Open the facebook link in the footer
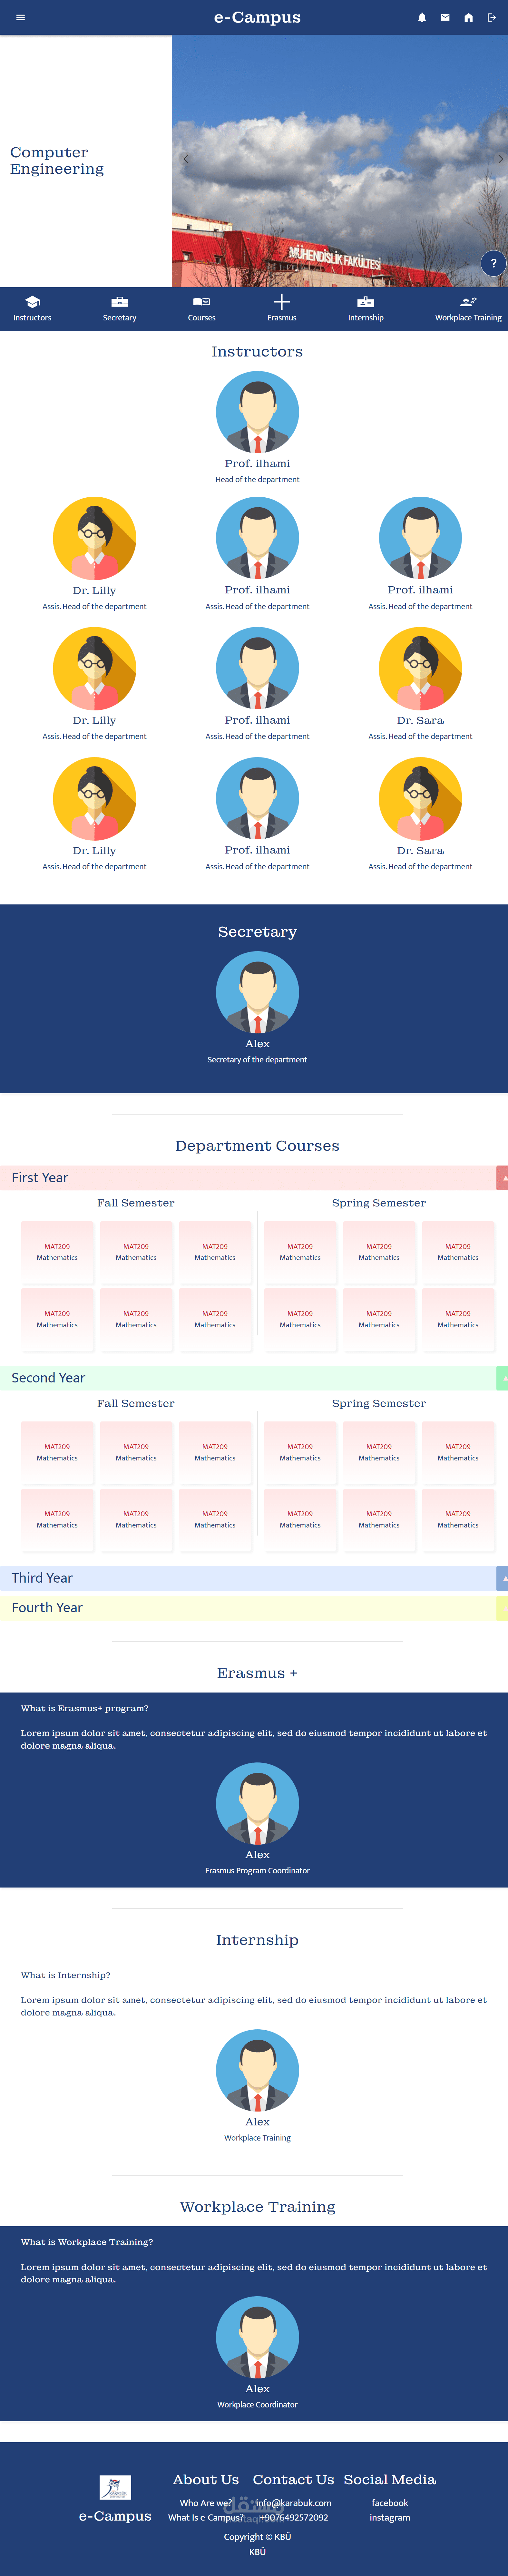 pyautogui.click(x=390, y=2503)
